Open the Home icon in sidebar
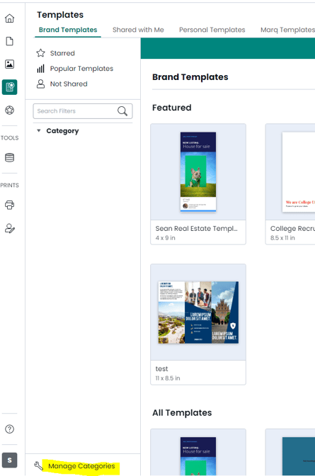This screenshot has height=476, width=315. pos(9,18)
